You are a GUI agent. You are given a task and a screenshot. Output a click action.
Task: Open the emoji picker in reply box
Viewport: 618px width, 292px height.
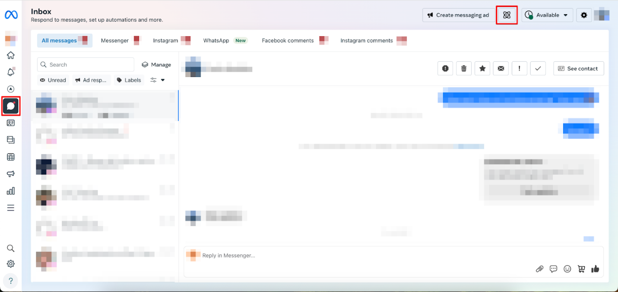pyautogui.click(x=567, y=269)
